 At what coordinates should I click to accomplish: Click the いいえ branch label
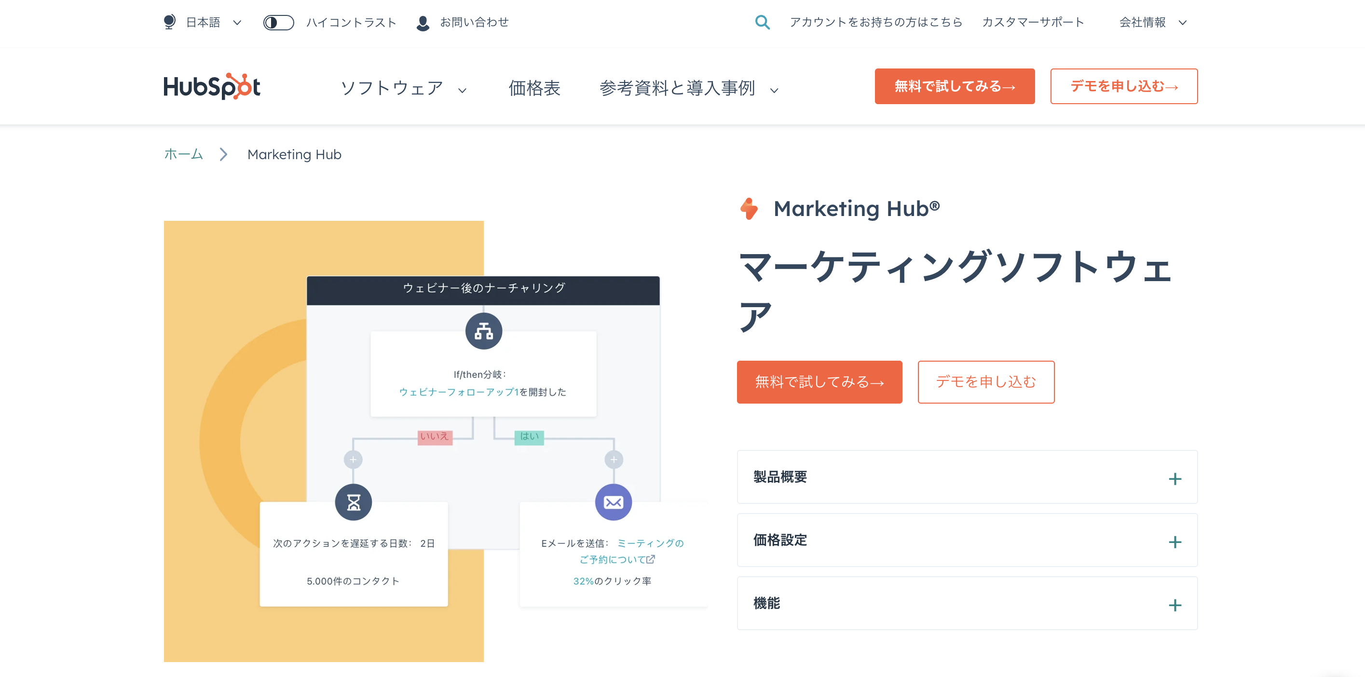tap(435, 437)
